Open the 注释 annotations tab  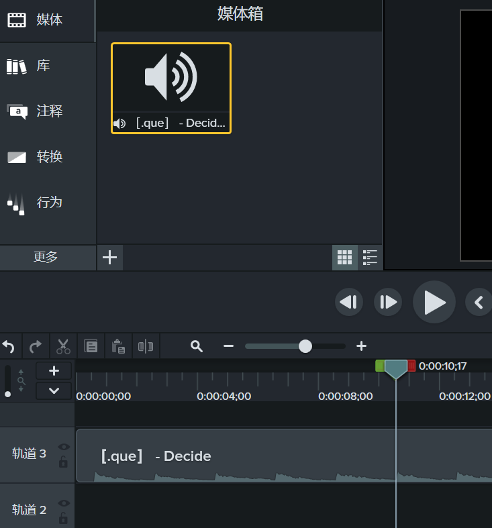click(x=48, y=111)
